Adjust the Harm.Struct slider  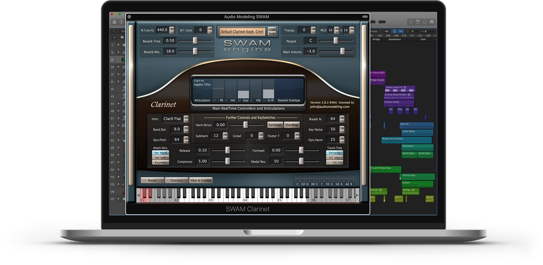[246, 125]
